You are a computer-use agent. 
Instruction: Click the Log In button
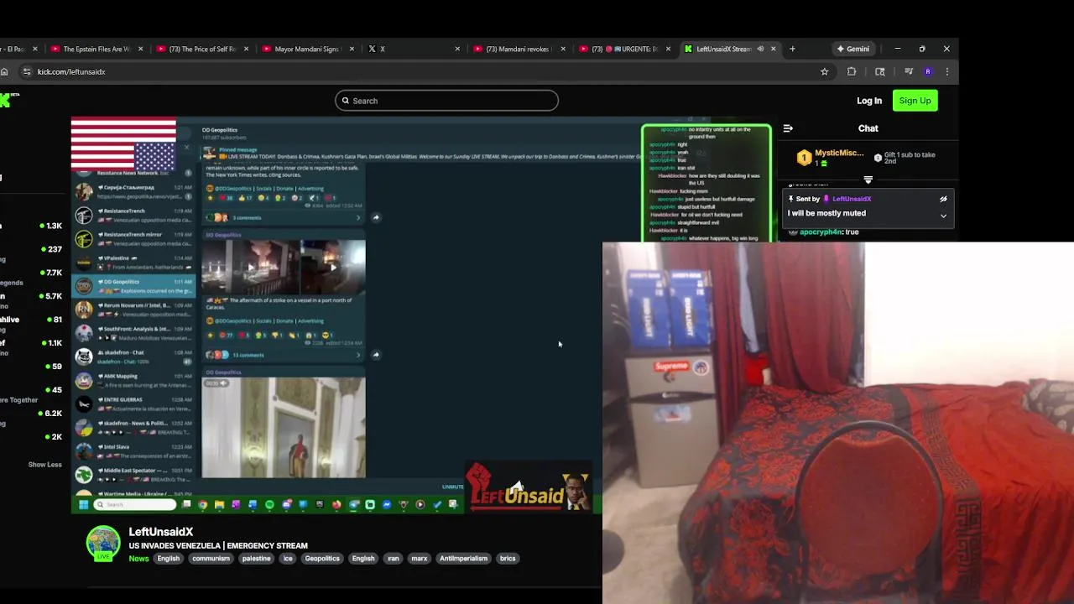pos(869,101)
